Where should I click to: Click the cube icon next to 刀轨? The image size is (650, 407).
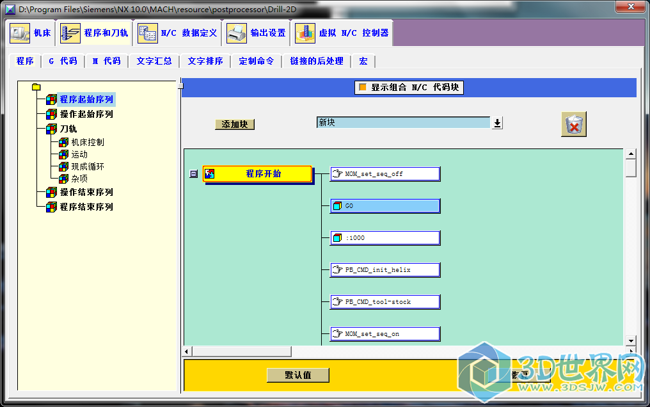click(51, 129)
